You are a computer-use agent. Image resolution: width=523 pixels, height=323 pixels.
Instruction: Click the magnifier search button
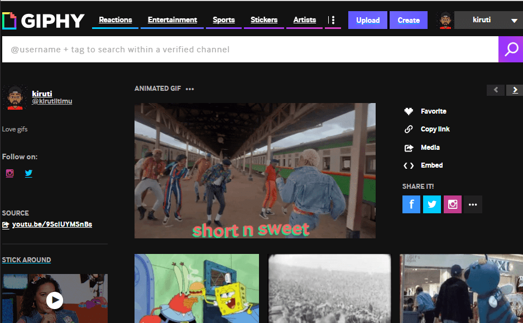[511, 49]
